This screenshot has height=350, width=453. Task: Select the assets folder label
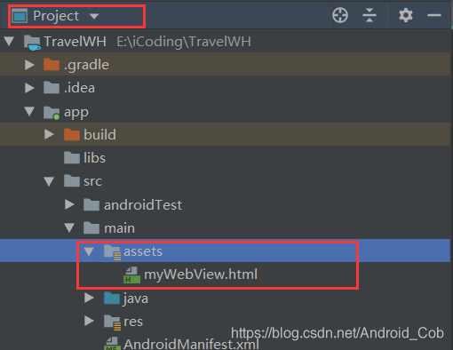[x=143, y=251]
